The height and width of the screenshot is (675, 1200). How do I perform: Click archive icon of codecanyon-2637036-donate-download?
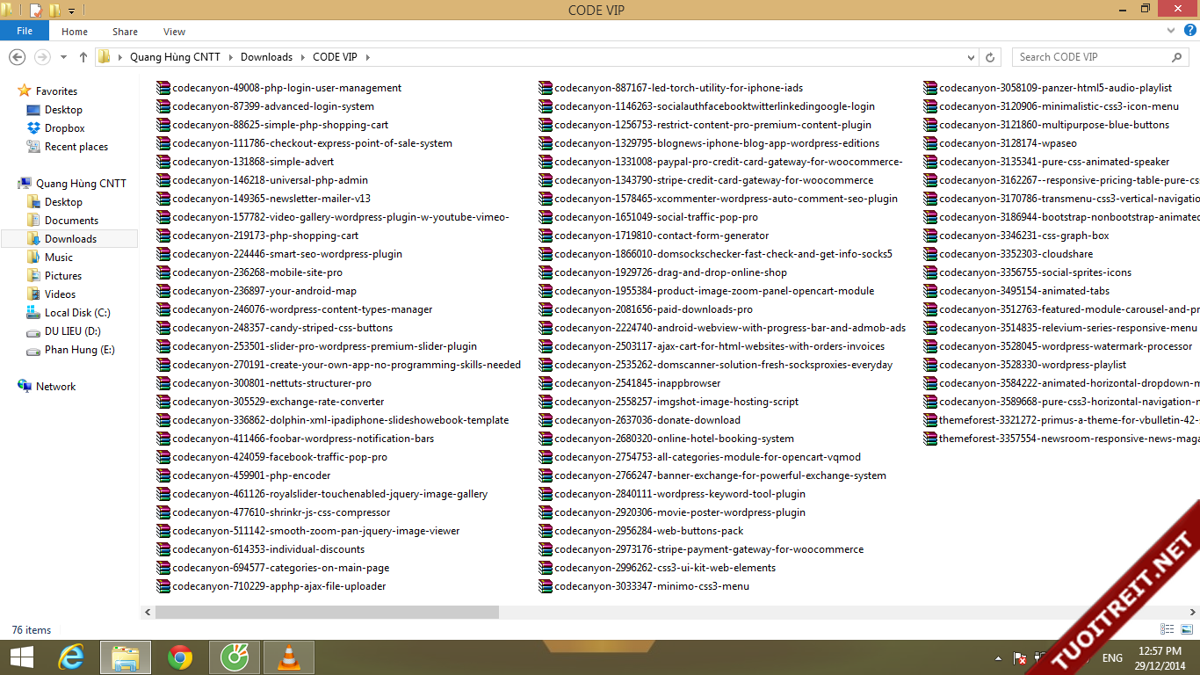546,419
